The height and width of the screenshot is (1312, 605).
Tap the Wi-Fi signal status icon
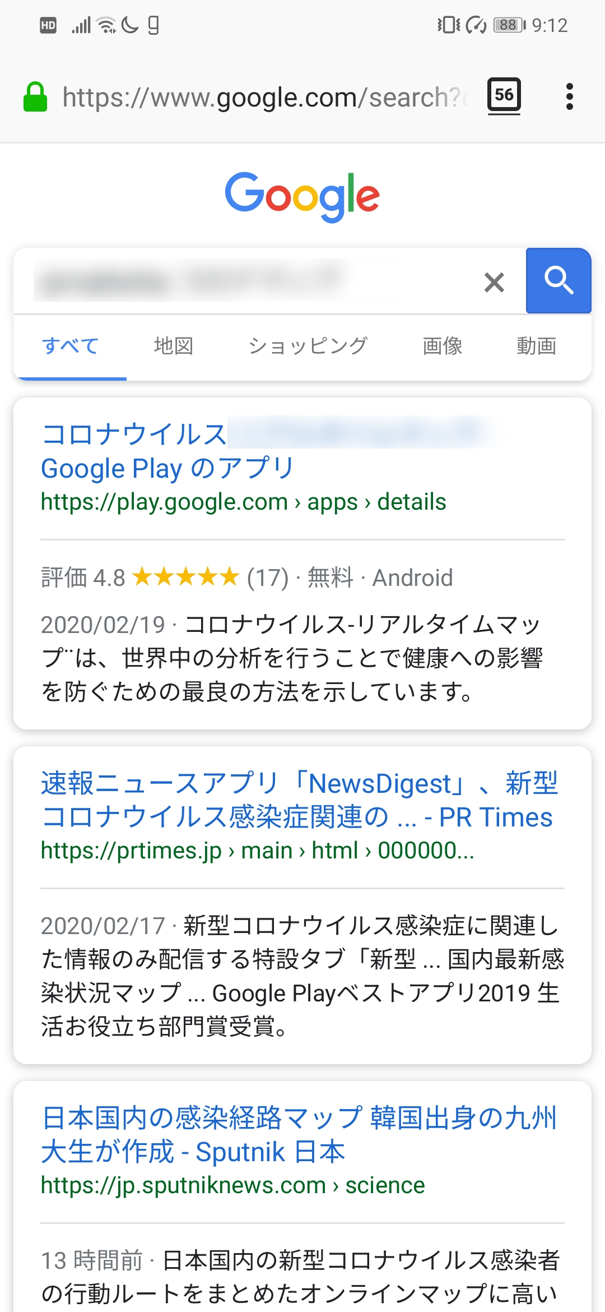(x=106, y=25)
